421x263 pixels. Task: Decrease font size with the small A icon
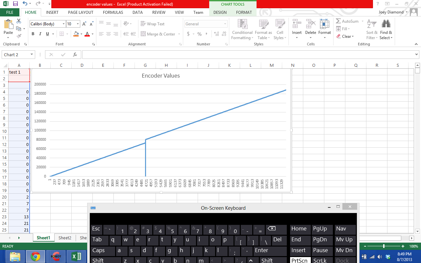click(x=91, y=24)
